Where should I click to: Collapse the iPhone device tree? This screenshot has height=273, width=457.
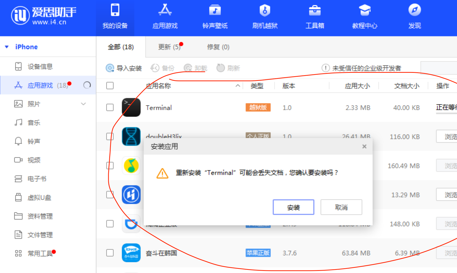click(x=7, y=47)
